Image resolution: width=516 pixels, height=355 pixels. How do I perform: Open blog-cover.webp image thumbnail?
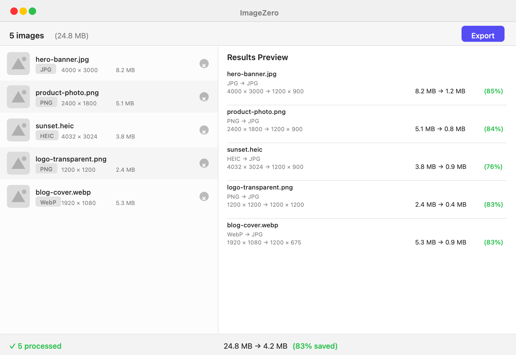pyautogui.click(x=18, y=196)
